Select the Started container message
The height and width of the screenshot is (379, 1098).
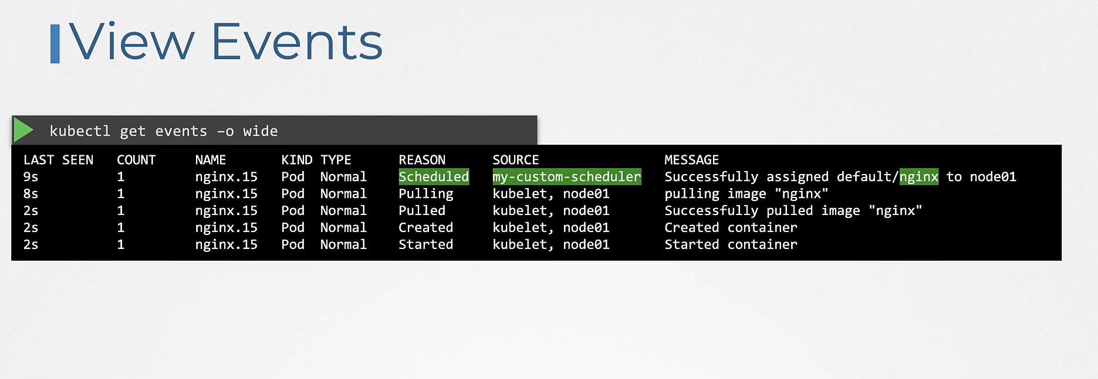point(731,245)
